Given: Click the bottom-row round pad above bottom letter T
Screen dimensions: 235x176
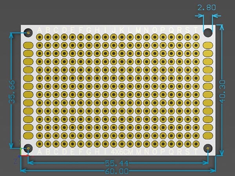Looking at the screenshot, I should tap(196, 144).
